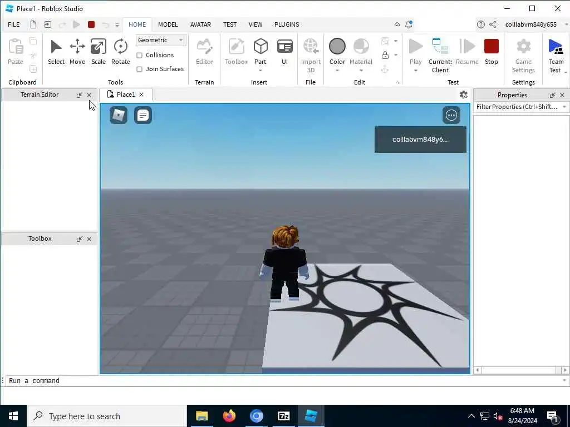Undock the Terrain Editor panel
The height and width of the screenshot is (427, 570).
pos(79,95)
